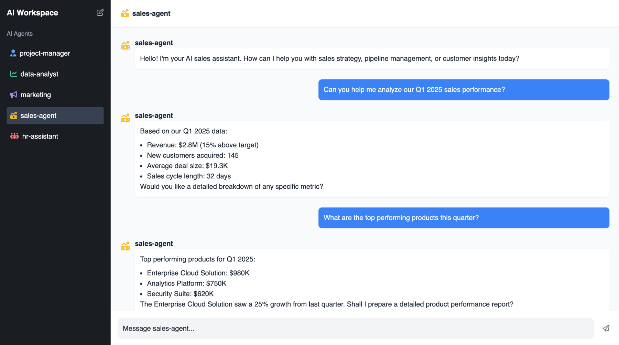Focus the Message sales-agent input field
The image size is (619, 345).
[x=355, y=328]
